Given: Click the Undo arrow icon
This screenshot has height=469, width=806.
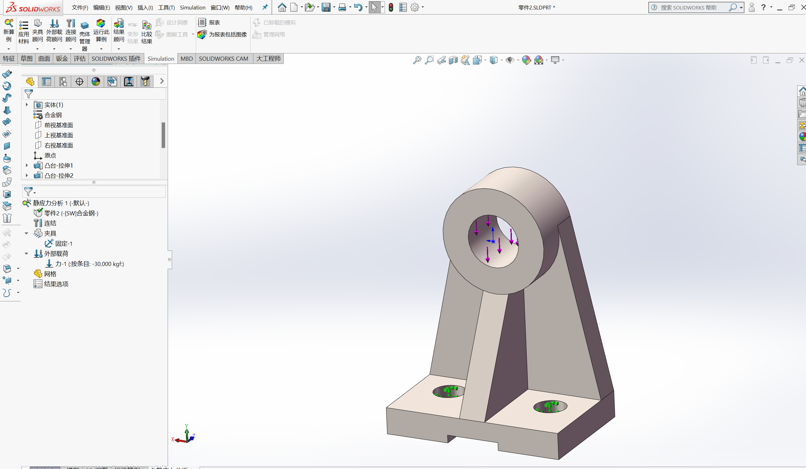Looking at the screenshot, I should [x=358, y=7].
